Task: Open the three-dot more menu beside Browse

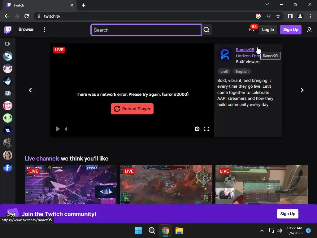Action: [x=44, y=30]
